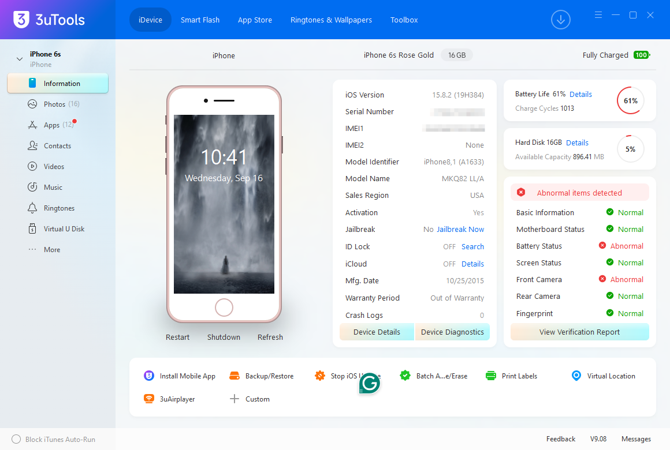The height and width of the screenshot is (450, 670).
Task: Open Music via its note icon
Action: pyautogui.click(x=32, y=187)
